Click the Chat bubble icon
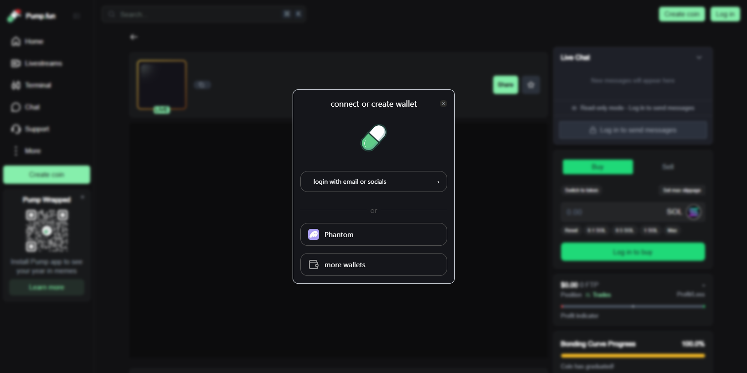 pos(16,107)
